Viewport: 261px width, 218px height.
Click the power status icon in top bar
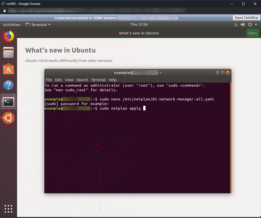pos(250,24)
